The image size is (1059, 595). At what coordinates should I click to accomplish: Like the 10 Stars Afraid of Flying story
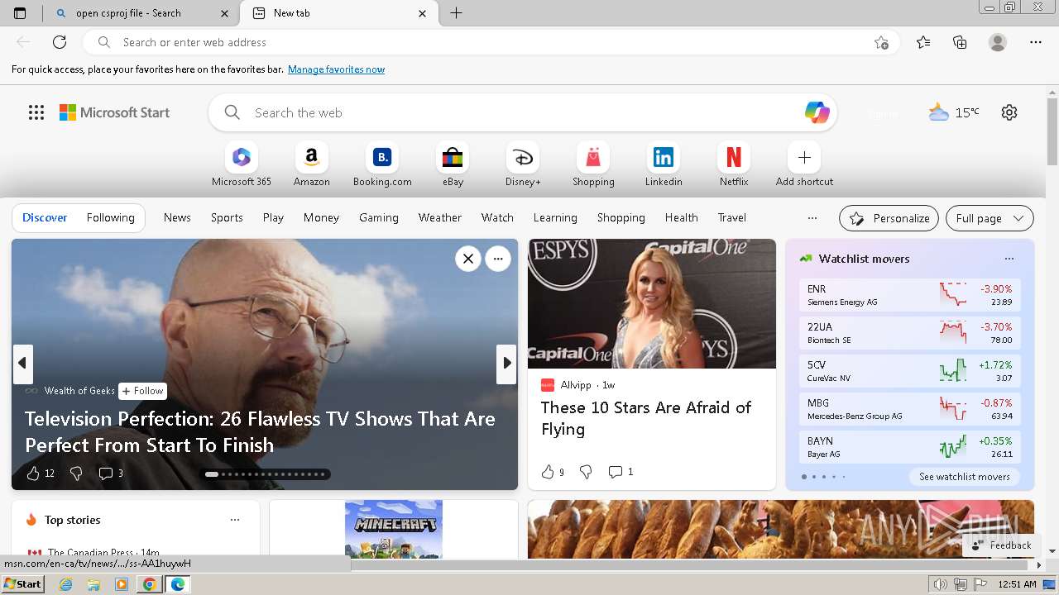pyautogui.click(x=552, y=472)
